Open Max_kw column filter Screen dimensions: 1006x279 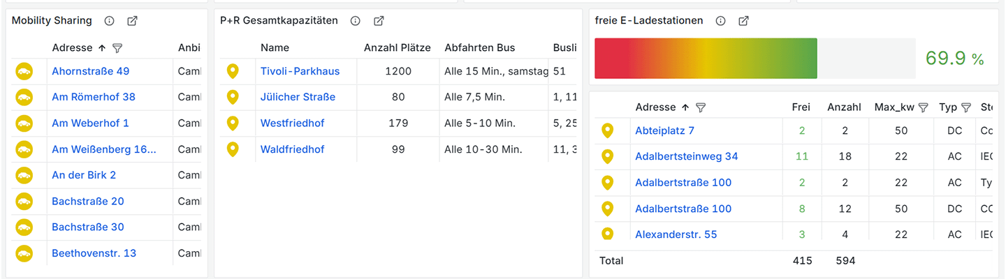923,107
